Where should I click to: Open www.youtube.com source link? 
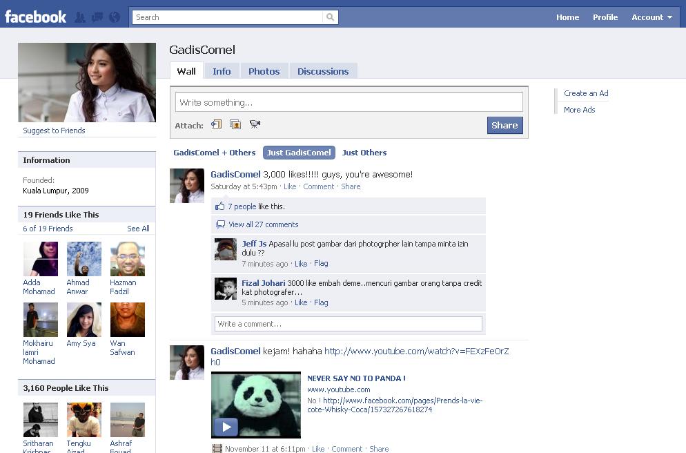point(339,389)
